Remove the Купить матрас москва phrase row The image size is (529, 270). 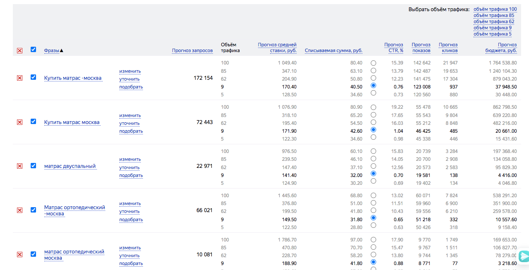pos(19,122)
